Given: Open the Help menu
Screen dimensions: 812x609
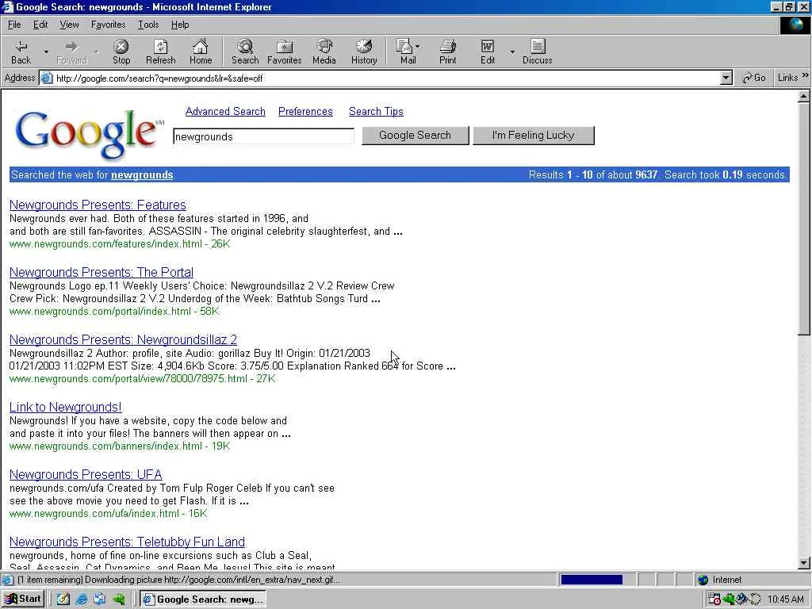Looking at the screenshot, I should pos(180,25).
